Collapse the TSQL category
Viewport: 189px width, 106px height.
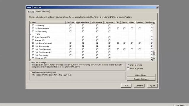30,34
